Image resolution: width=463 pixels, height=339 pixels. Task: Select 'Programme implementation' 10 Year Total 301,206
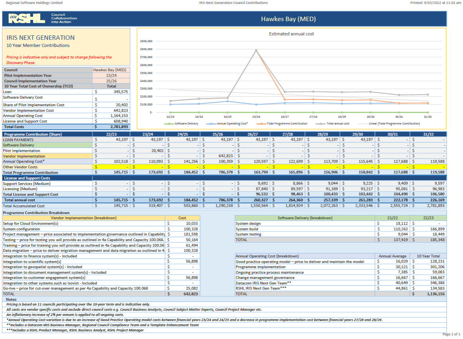[437, 267]
